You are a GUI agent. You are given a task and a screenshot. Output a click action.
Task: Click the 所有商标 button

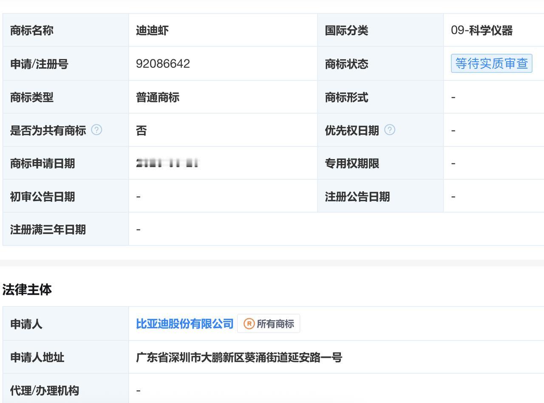pyautogui.click(x=269, y=324)
